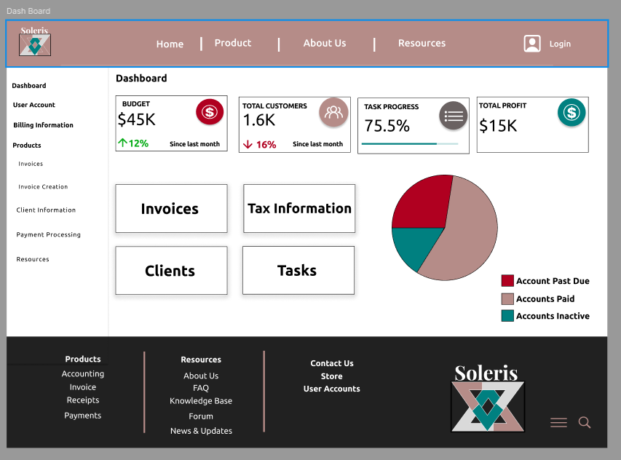Open Invoices under Products in sidebar

tap(31, 164)
